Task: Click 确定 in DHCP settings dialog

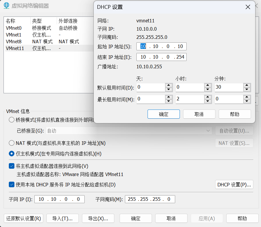Action: 163,114
